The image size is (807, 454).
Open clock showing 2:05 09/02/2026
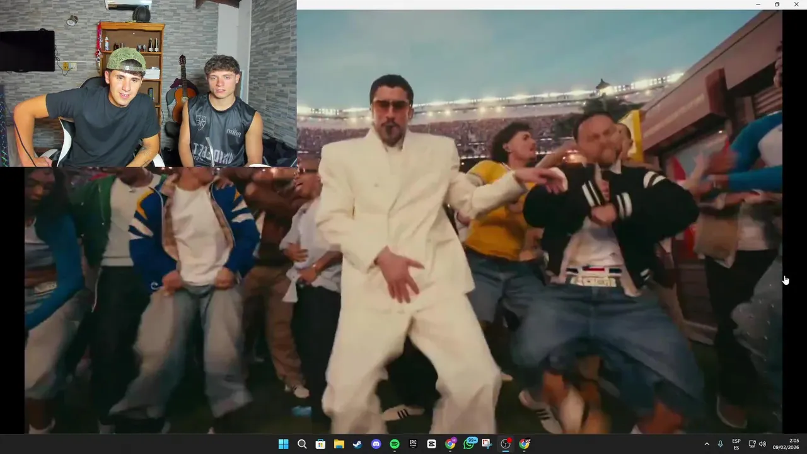(x=786, y=444)
